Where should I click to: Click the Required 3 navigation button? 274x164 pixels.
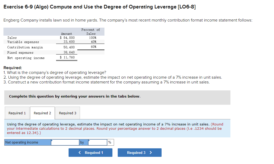[139, 152]
